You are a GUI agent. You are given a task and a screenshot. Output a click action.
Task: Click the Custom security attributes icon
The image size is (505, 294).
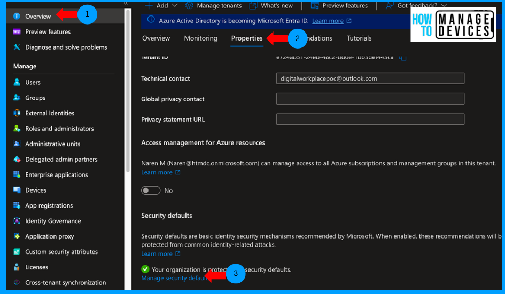[x=17, y=252]
